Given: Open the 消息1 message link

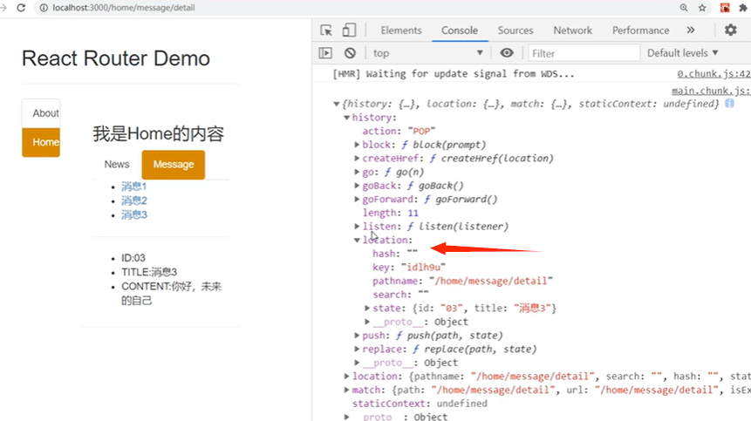Looking at the screenshot, I should [x=133, y=187].
